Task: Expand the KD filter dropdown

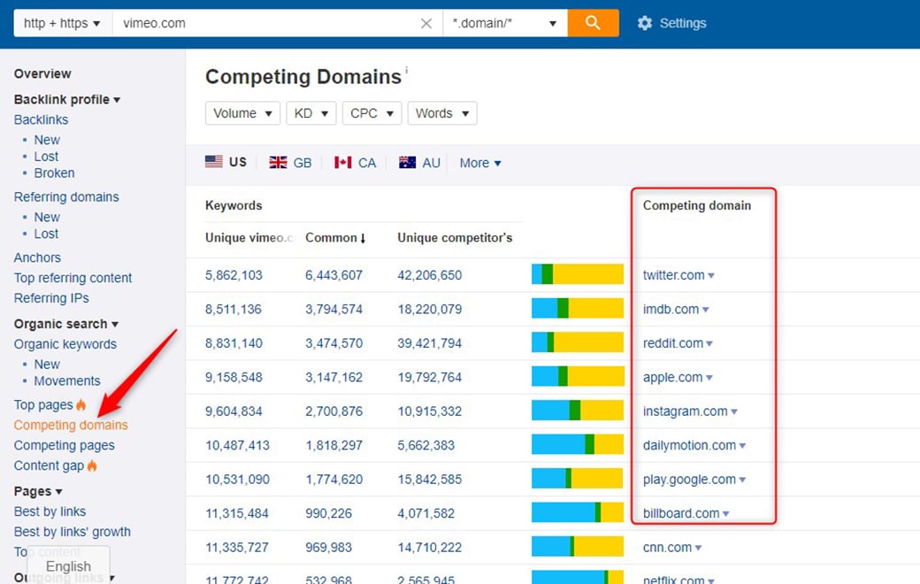Action: pyautogui.click(x=311, y=113)
